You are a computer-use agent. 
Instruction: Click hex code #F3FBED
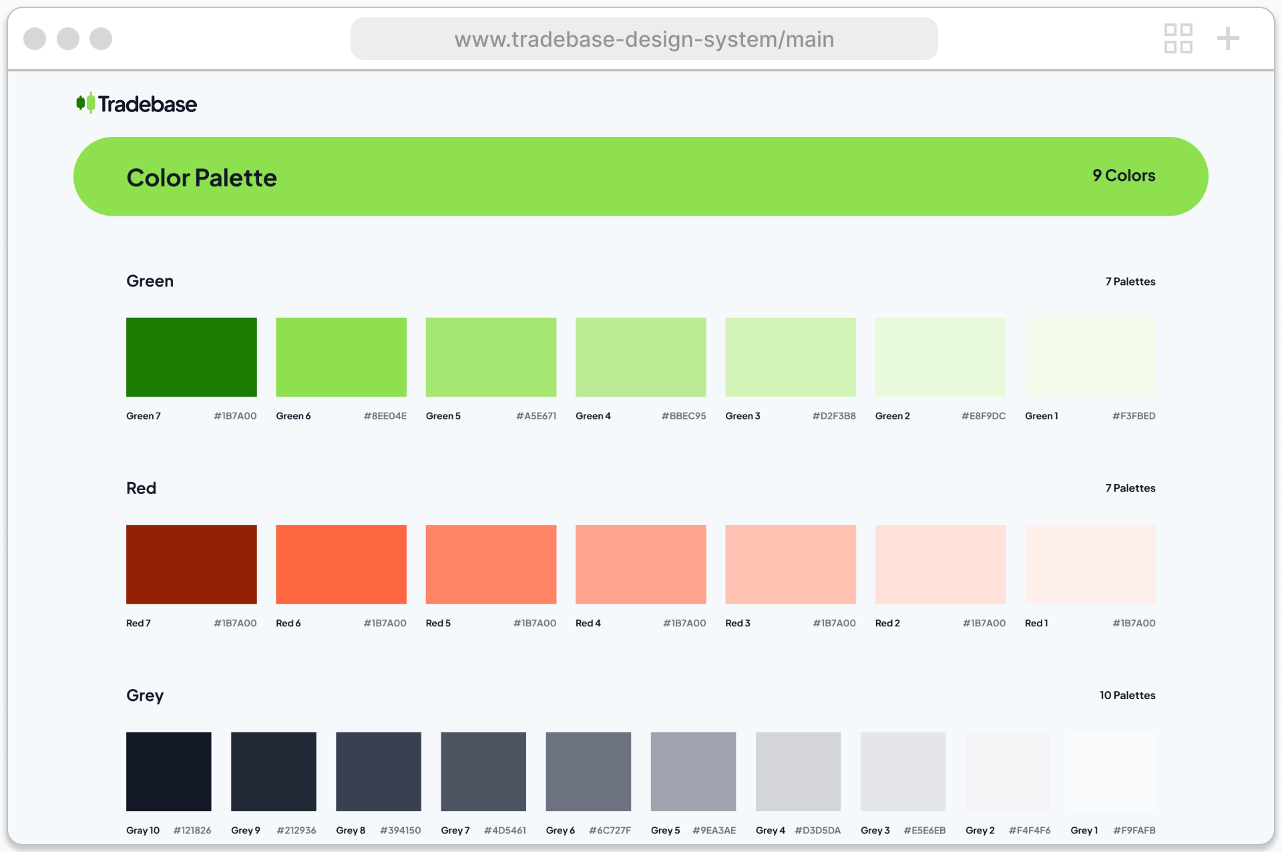(1134, 416)
